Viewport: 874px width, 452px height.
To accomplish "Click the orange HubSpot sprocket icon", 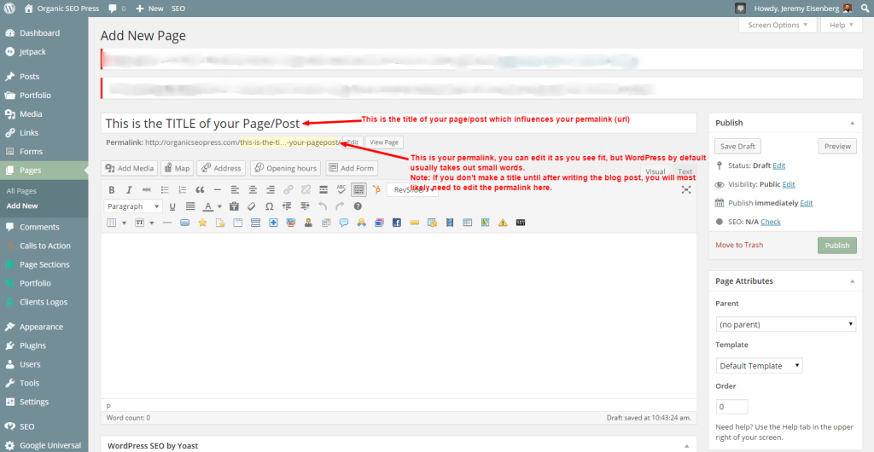I will coord(376,189).
